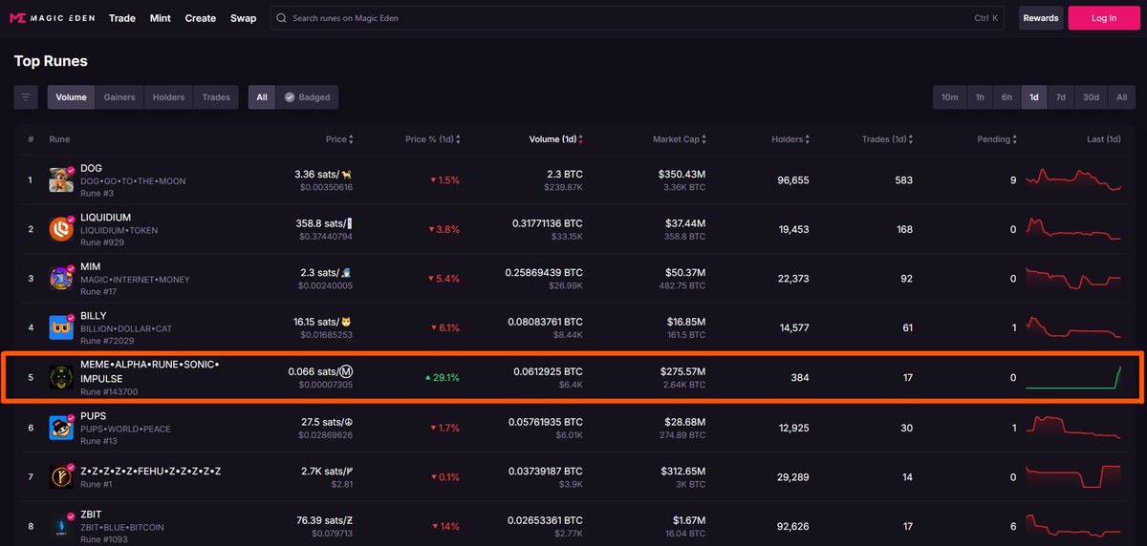Image resolution: width=1147 pixels, height=546 pixels.
Task: Click the LIQUIDIUM rune logo
Action: [x=61, y=229]
